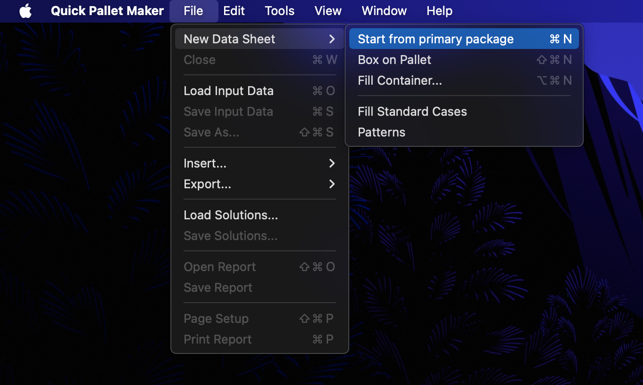Expand the Insert... submenu

coord(260,163)
